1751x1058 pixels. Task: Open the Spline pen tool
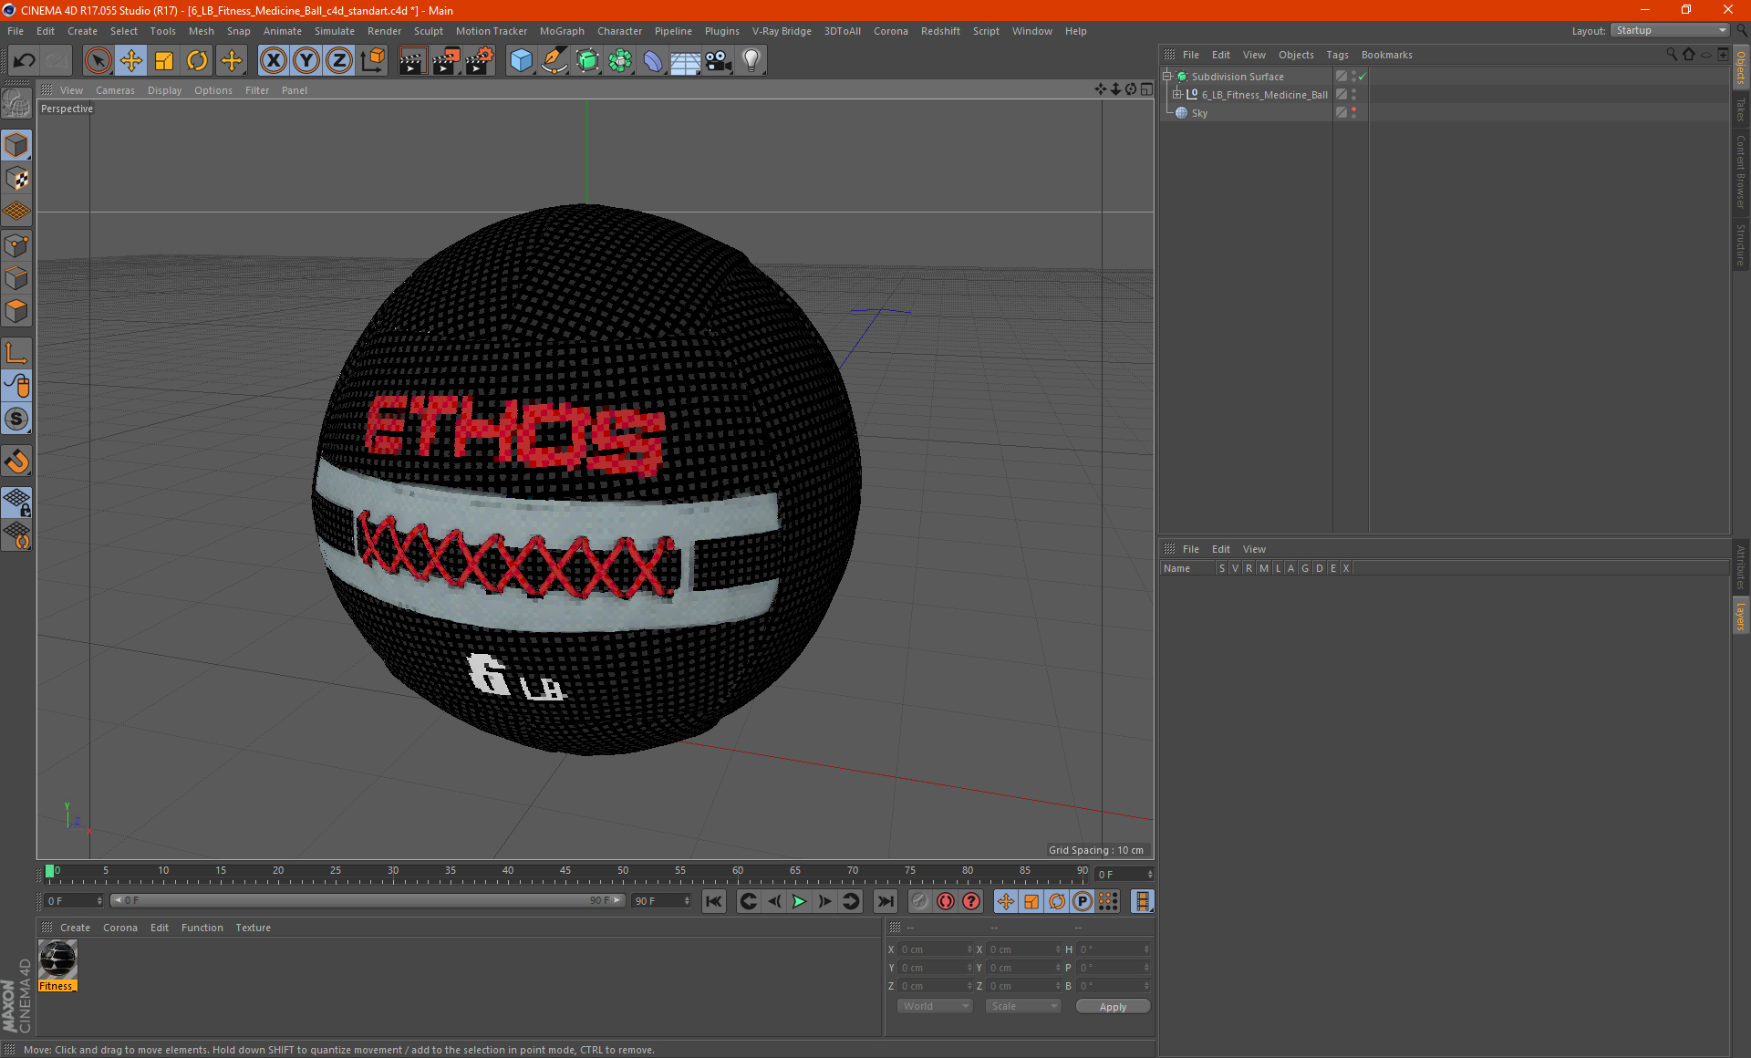click(554, 61)
